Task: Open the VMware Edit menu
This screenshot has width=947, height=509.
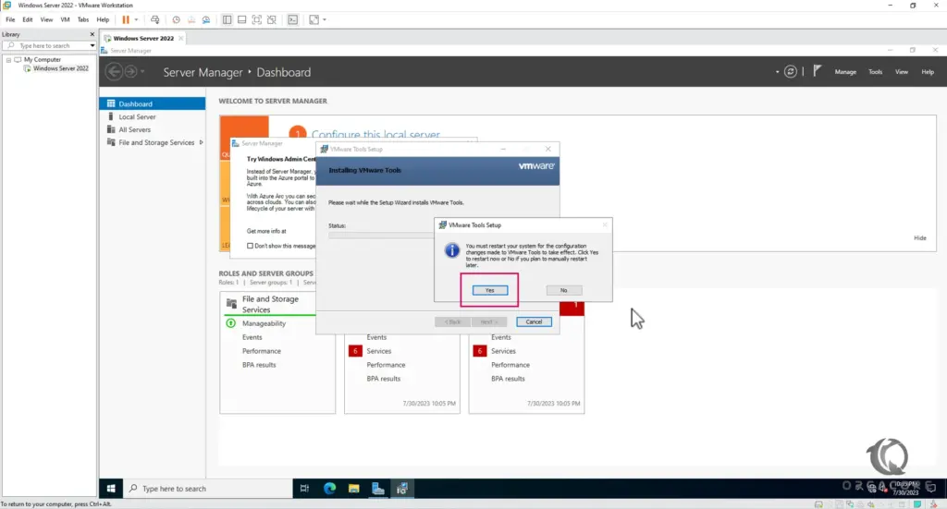Action: tap(28, 20)
